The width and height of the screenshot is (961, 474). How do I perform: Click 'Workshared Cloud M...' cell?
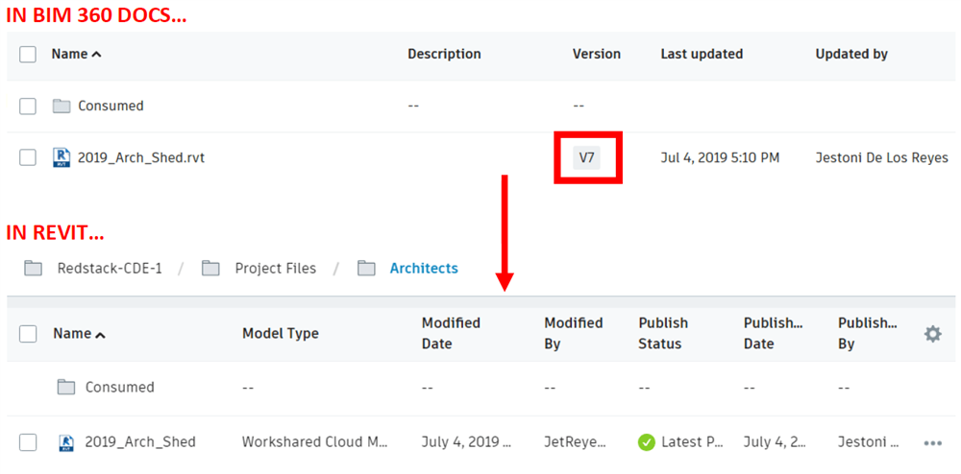point(315,441)
